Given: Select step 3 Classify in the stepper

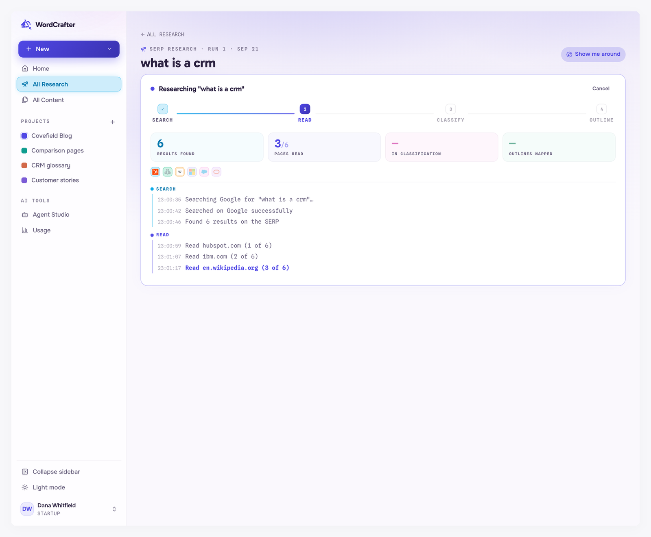Looking at the screenshot, I should [450, 109].
